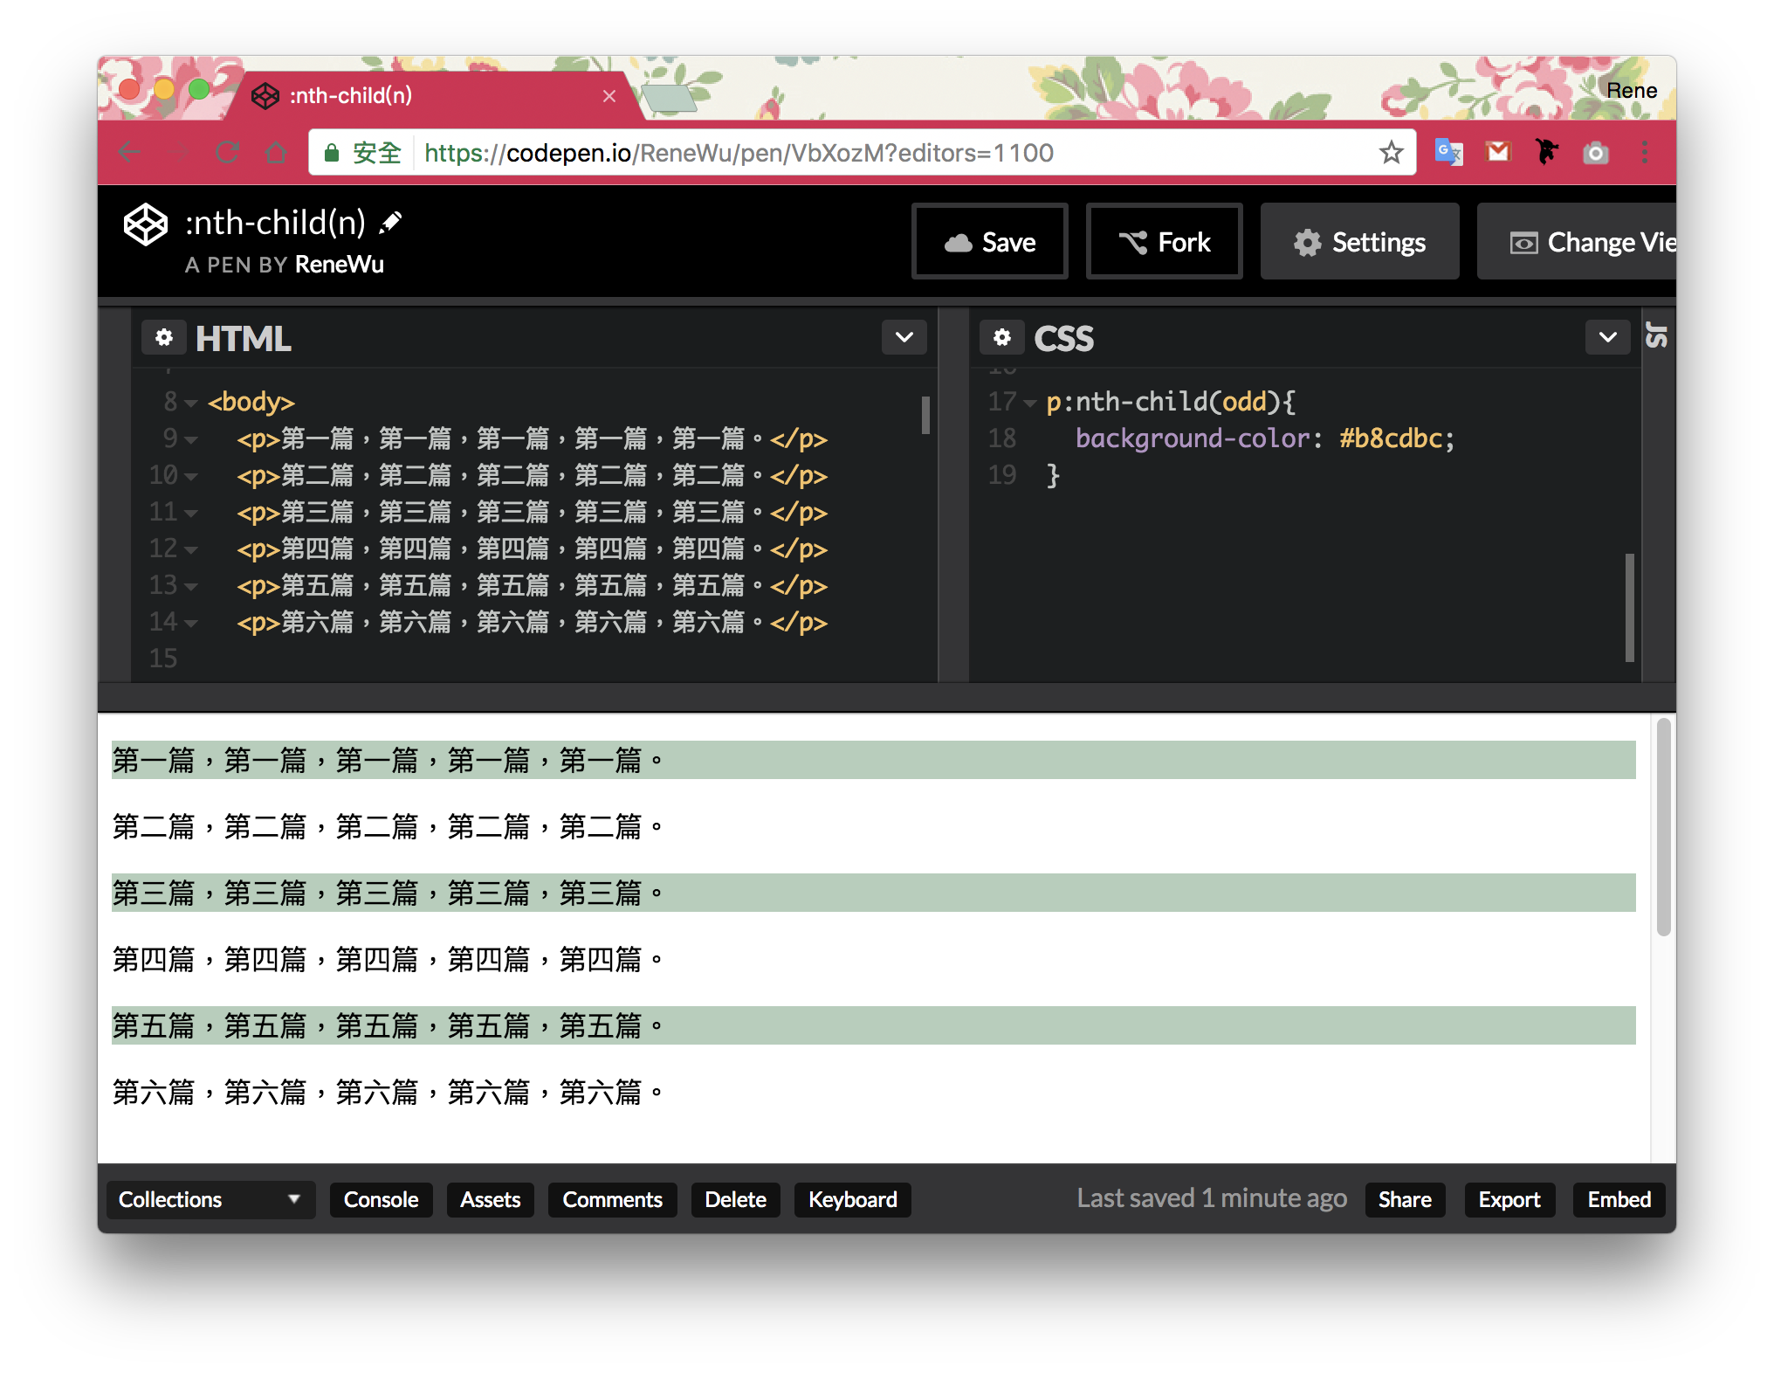The width and height of the screenshot is (1774, 1373).
Task: Click the 第一篇 highlighted preview paragraph
Action: tap(873, 760)
